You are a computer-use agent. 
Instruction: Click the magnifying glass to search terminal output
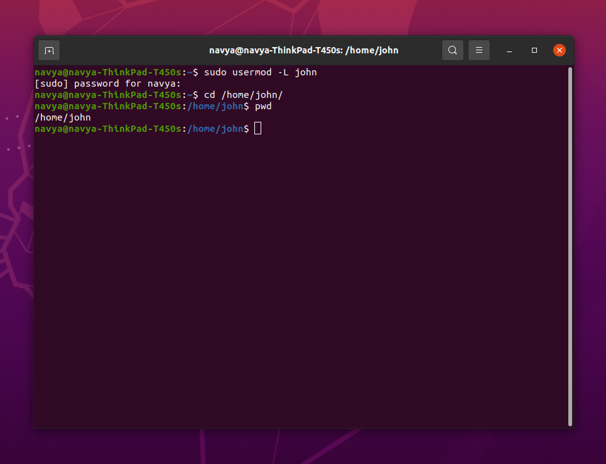(453, 50)
